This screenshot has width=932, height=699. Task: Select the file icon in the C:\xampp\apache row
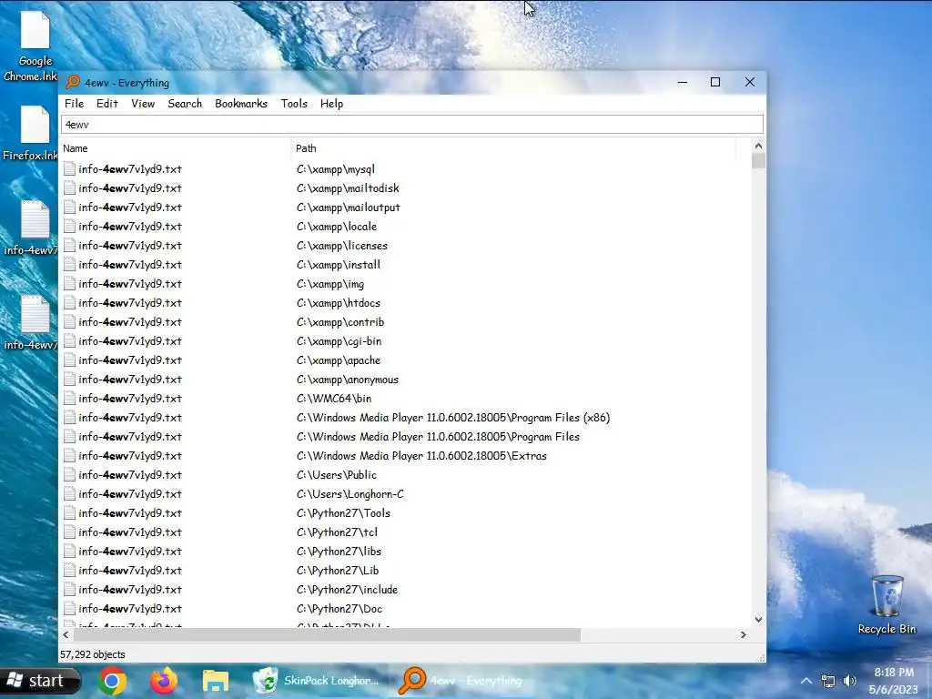[x=69, y=360]
